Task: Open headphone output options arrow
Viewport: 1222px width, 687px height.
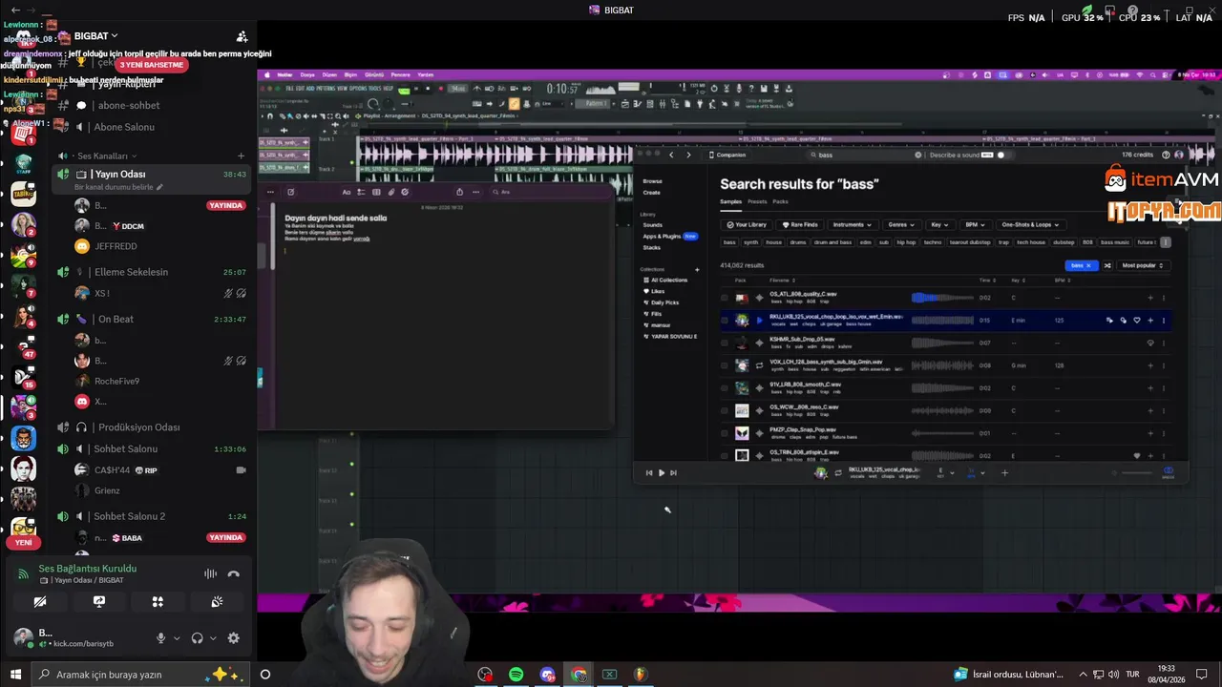Action: click(213, 638)
